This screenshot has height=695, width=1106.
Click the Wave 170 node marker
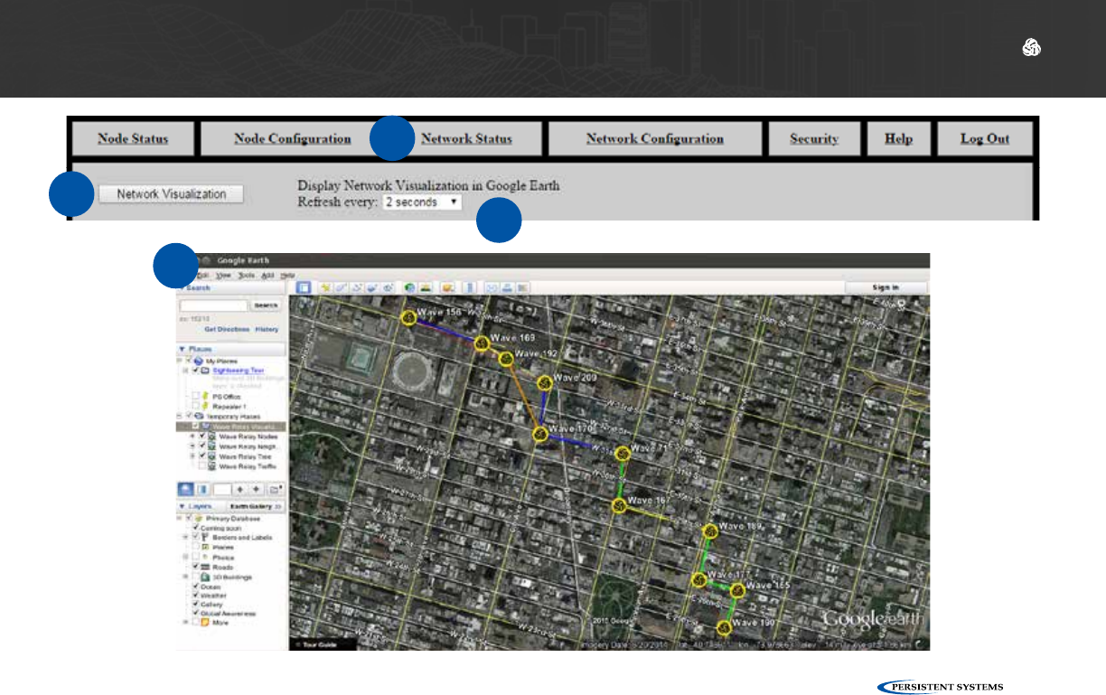(539, 435)
